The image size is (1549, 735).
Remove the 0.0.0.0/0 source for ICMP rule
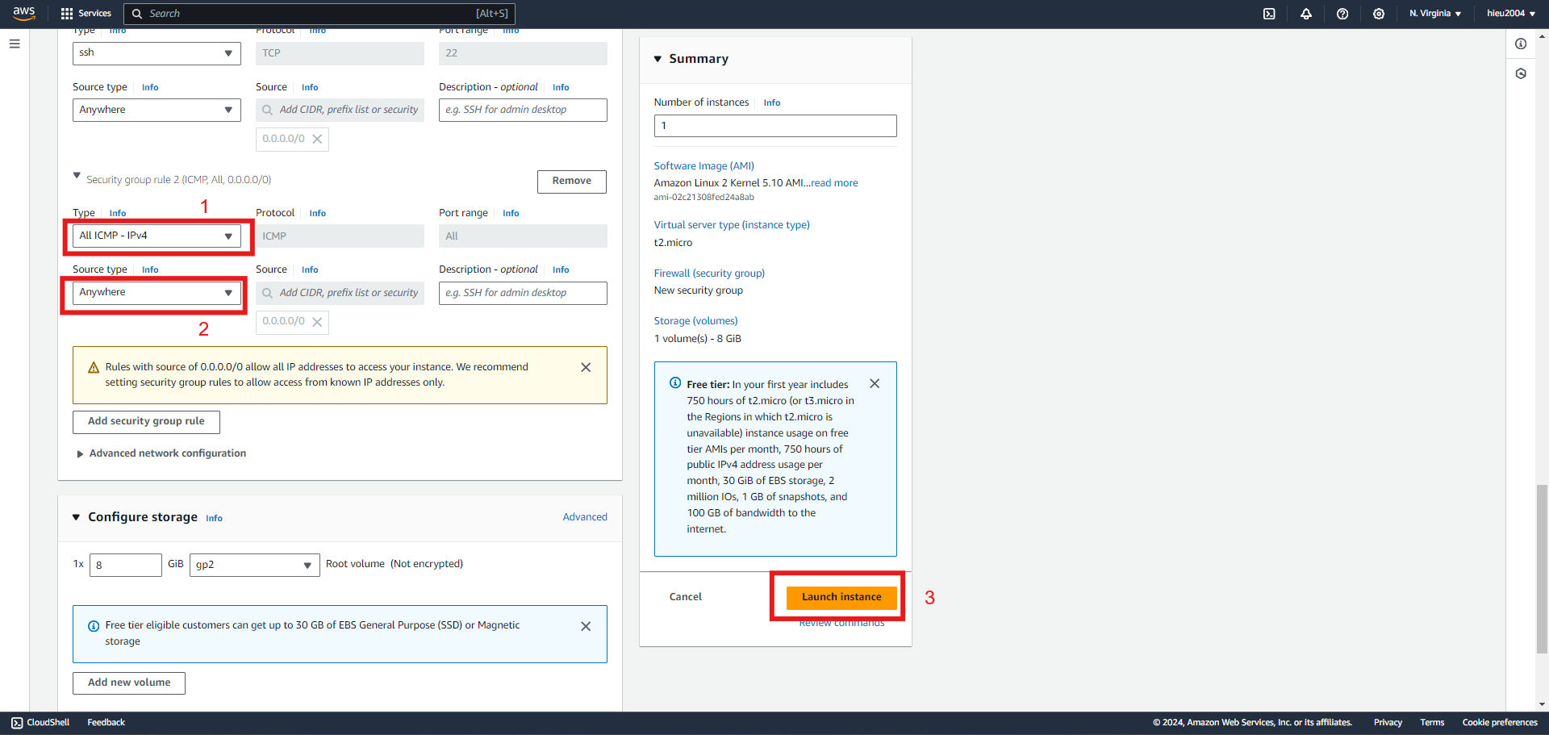[x=317, y=322]
